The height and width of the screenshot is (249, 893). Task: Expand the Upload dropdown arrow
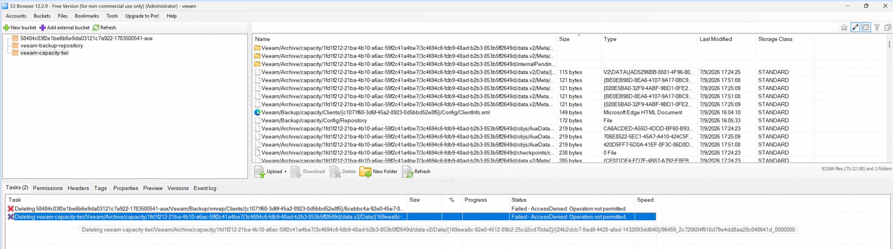point(286,172)
